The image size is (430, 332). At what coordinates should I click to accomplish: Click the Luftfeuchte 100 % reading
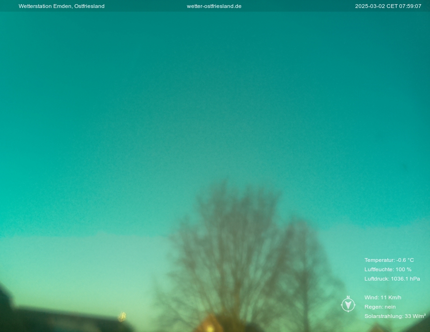point(388,269)
